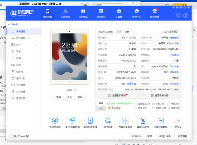Open the 应用游戏 tab in top toolbar
Viewport: 197px width, 145px height.
click(65, 13)
